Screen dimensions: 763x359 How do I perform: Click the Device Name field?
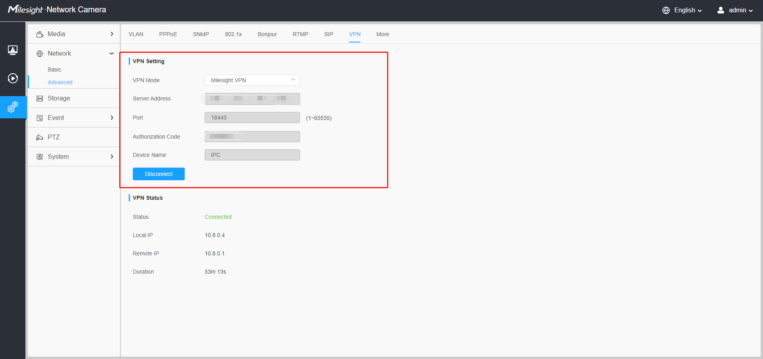252,155
